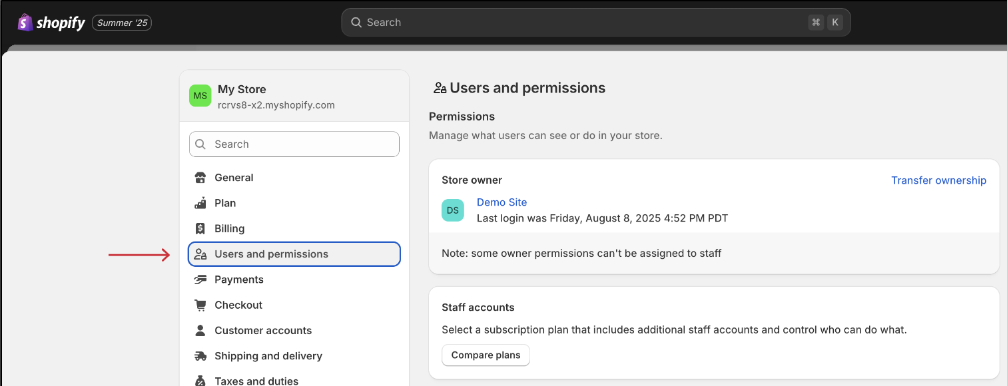Click the Payments hand icon

pyautogui.click(x=200, y=280)
